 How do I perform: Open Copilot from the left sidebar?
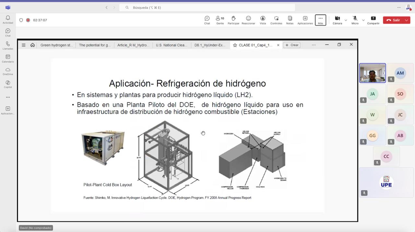(x=7, y=84)
